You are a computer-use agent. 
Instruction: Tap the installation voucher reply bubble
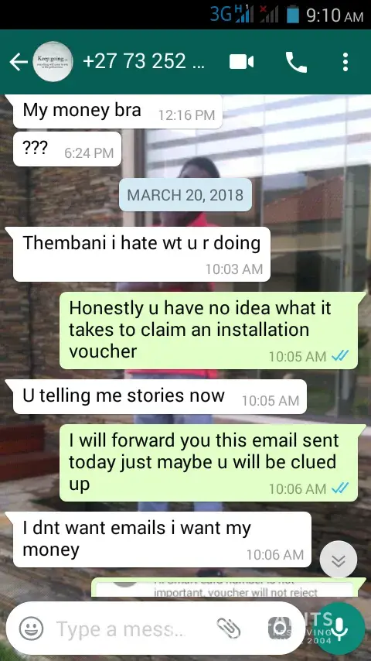[x=209, y=330]
